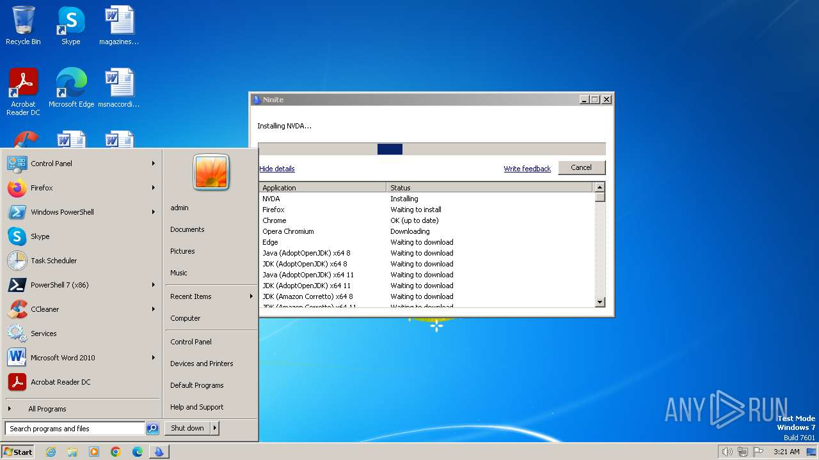Click the Search programs and files box
Image resolution: width=819 pixels, height=460 pixels.
point(75,429)
